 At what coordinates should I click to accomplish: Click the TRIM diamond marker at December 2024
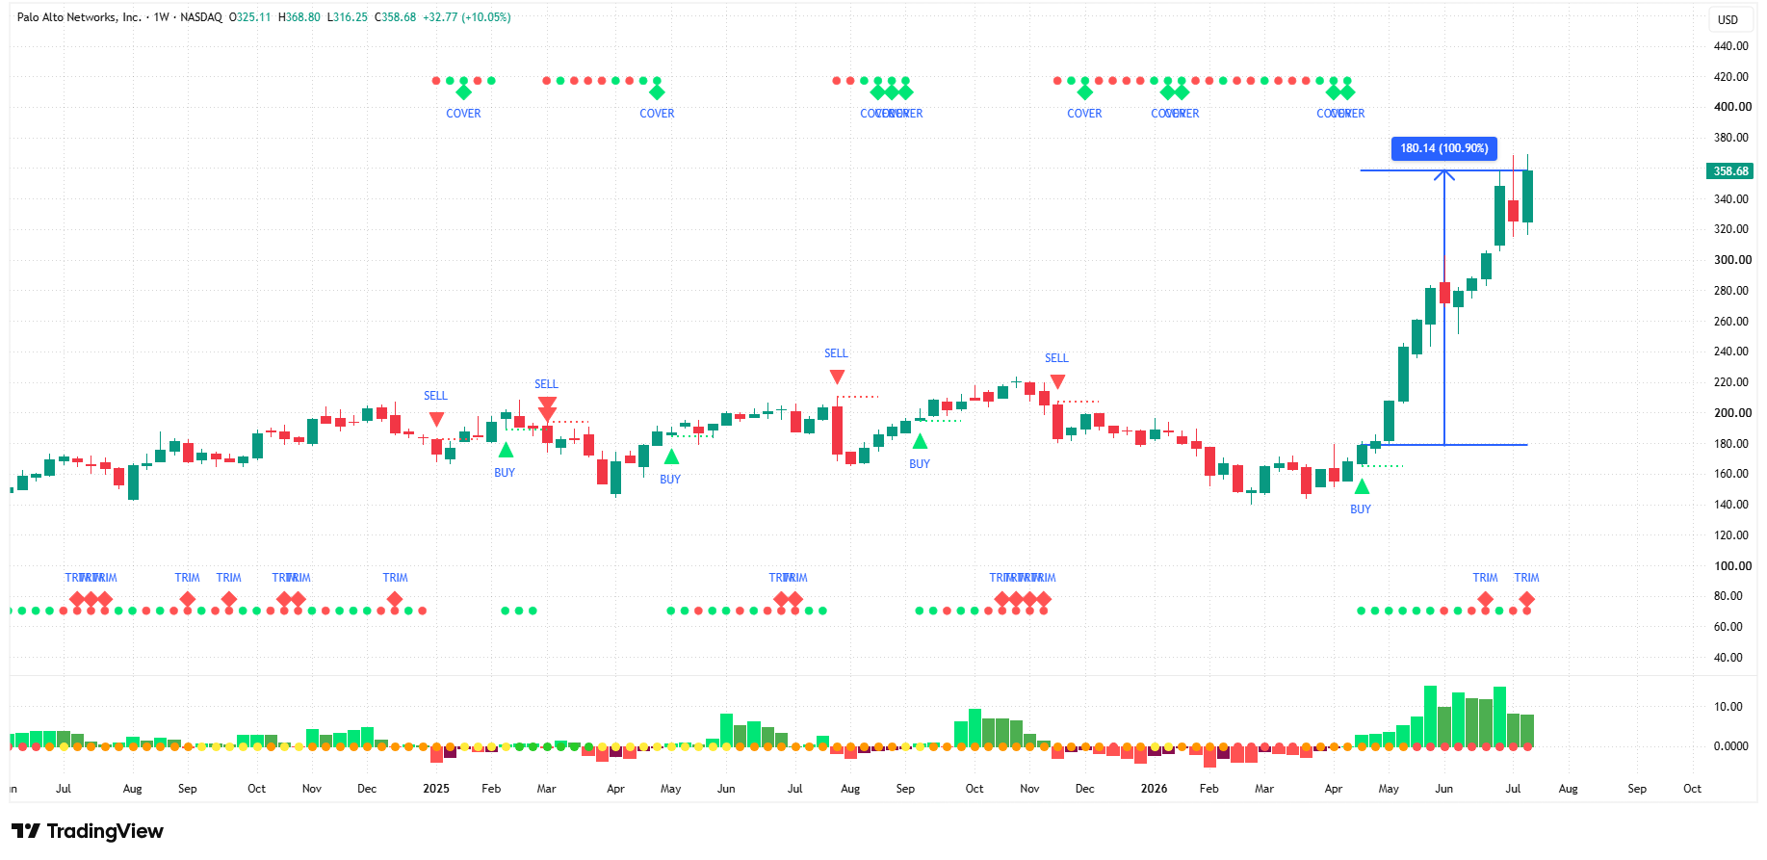coord(395,599)
